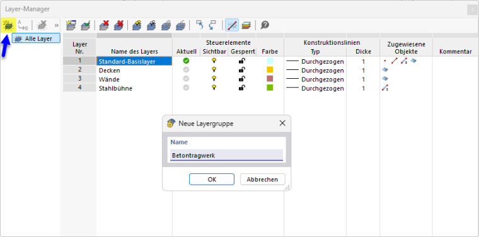Cancel the dialog with Abbrechen
Screen dimensions: 479x237
(262, 179)
